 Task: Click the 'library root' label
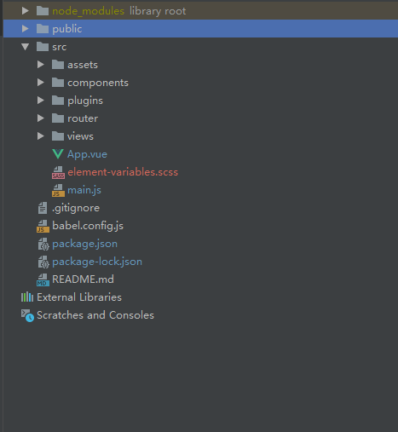tap(158, 11)
